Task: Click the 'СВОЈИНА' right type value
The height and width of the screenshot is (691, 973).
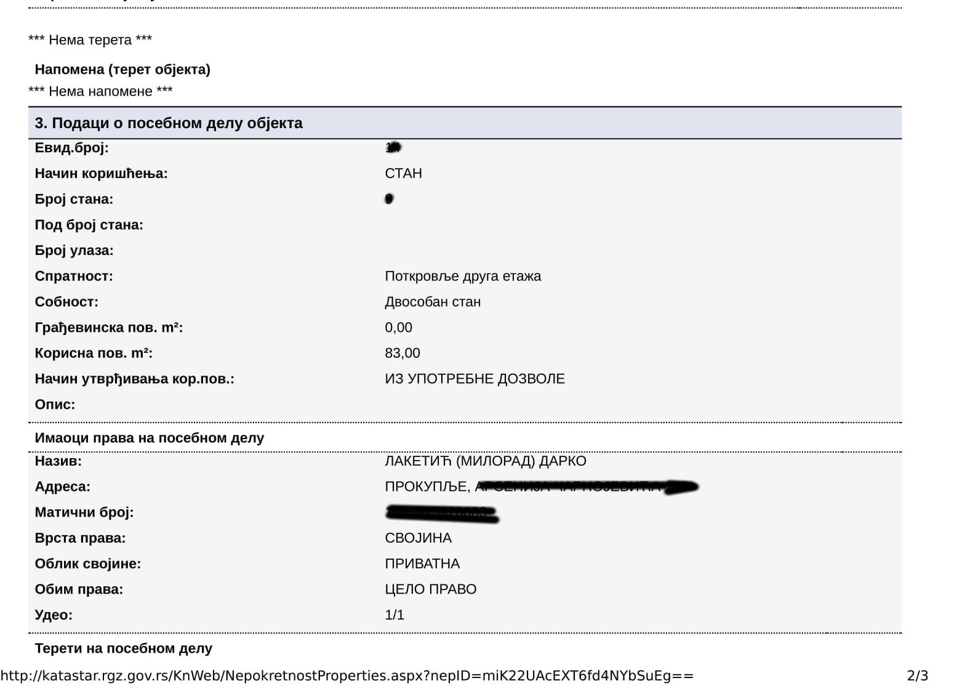Action: [418, 538]
